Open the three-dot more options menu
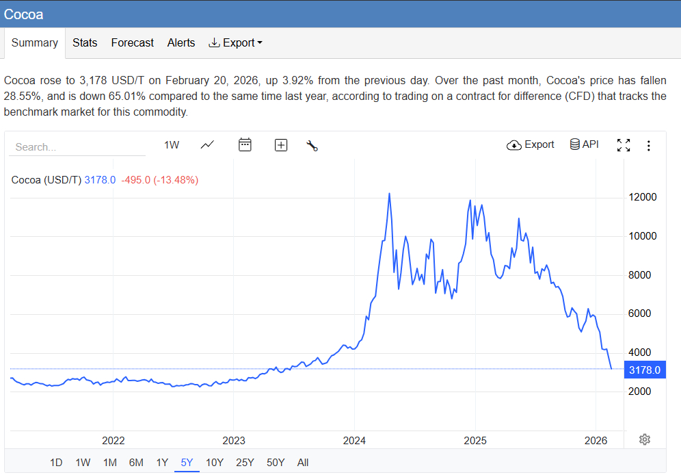 648,145
